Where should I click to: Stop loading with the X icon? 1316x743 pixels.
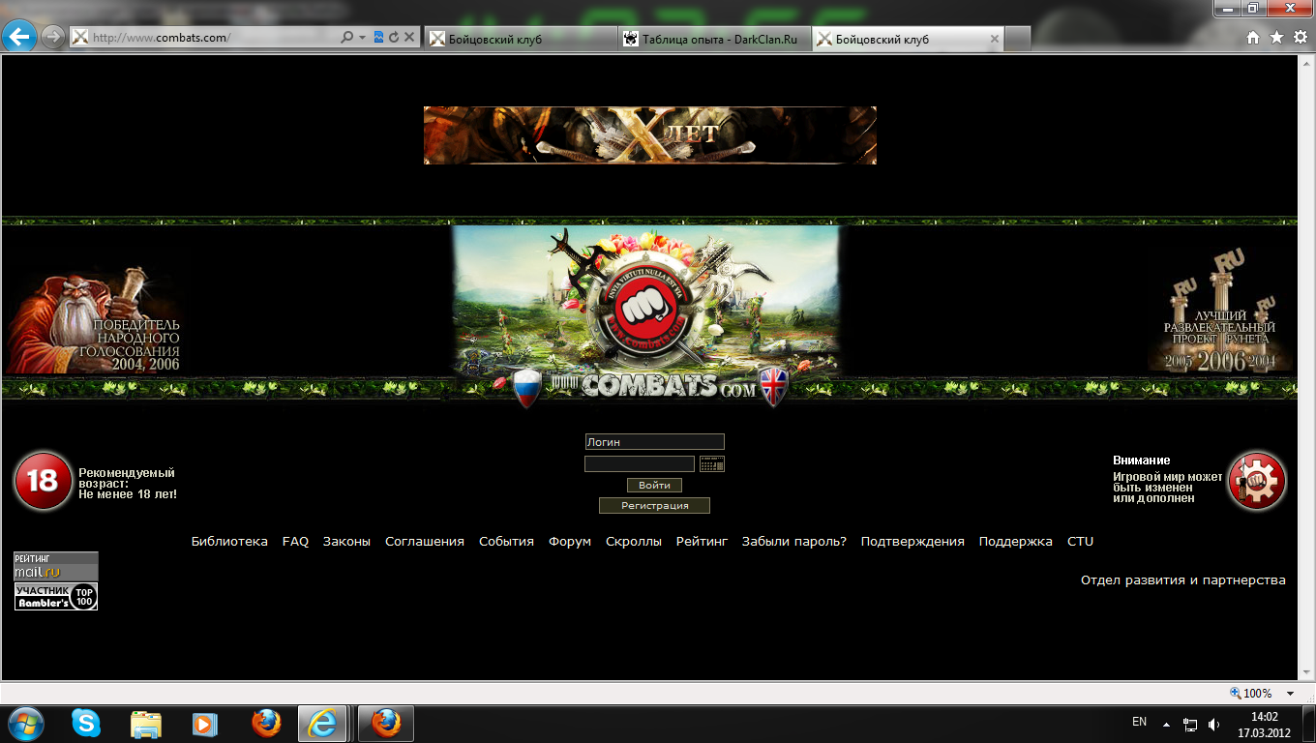[409, 38]
